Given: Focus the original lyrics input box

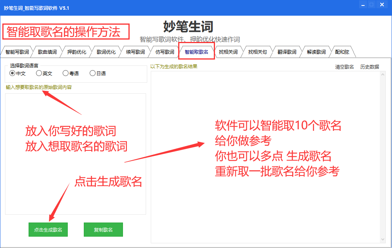Looking at the screenshot, I should (x=76, y=154).
